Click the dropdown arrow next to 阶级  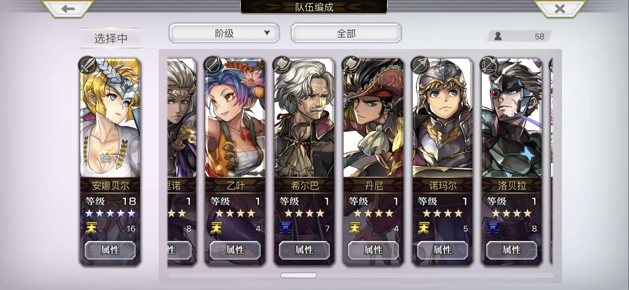(267, 33)
